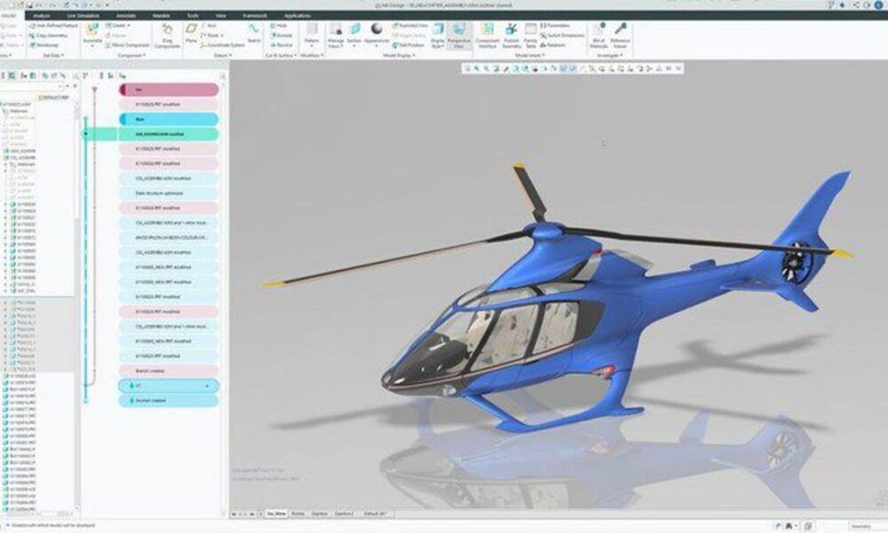Select the Revolve tool
888x533 pixels.
tap(281, 44)
